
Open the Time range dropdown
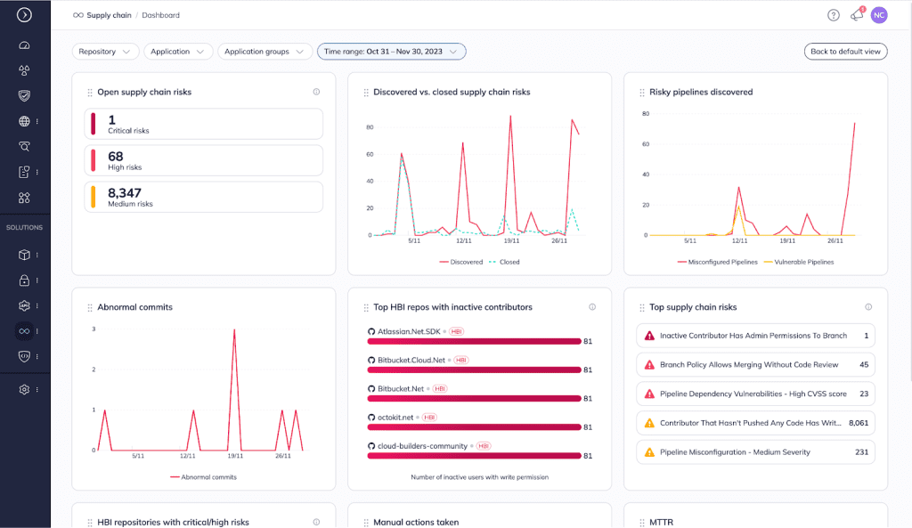391,52
